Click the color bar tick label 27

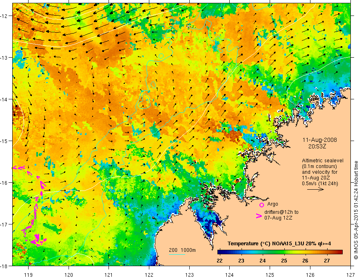point(327,260)
